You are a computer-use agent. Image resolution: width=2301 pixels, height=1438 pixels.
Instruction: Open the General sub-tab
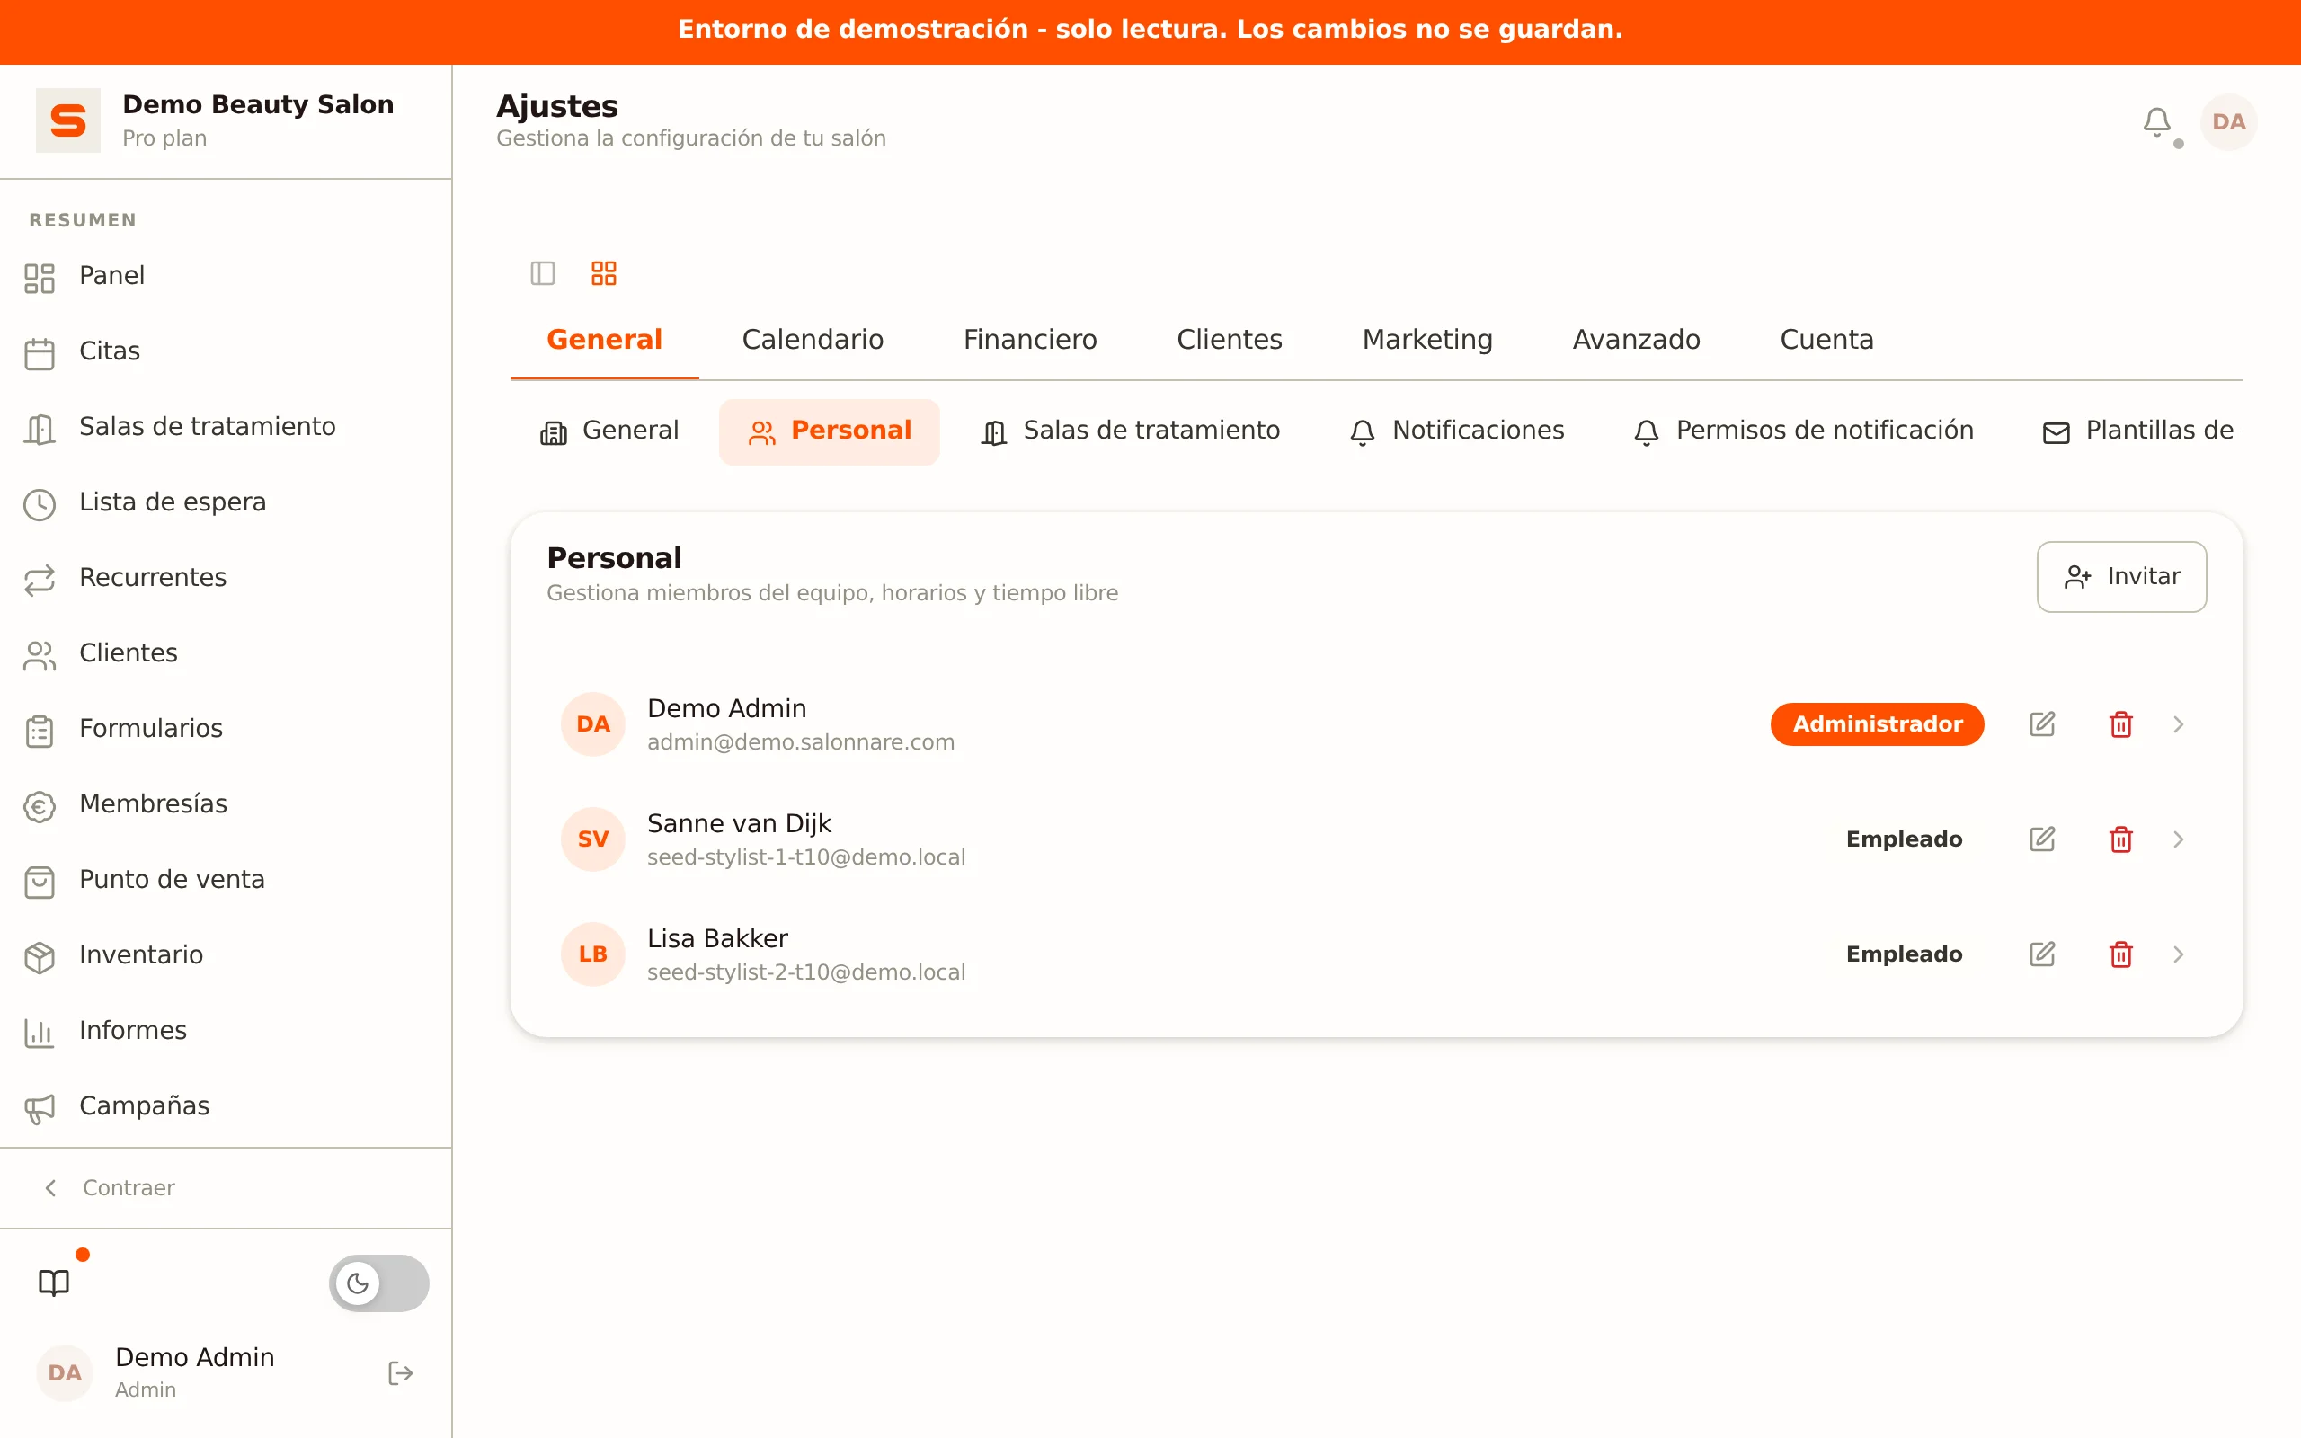609,431
